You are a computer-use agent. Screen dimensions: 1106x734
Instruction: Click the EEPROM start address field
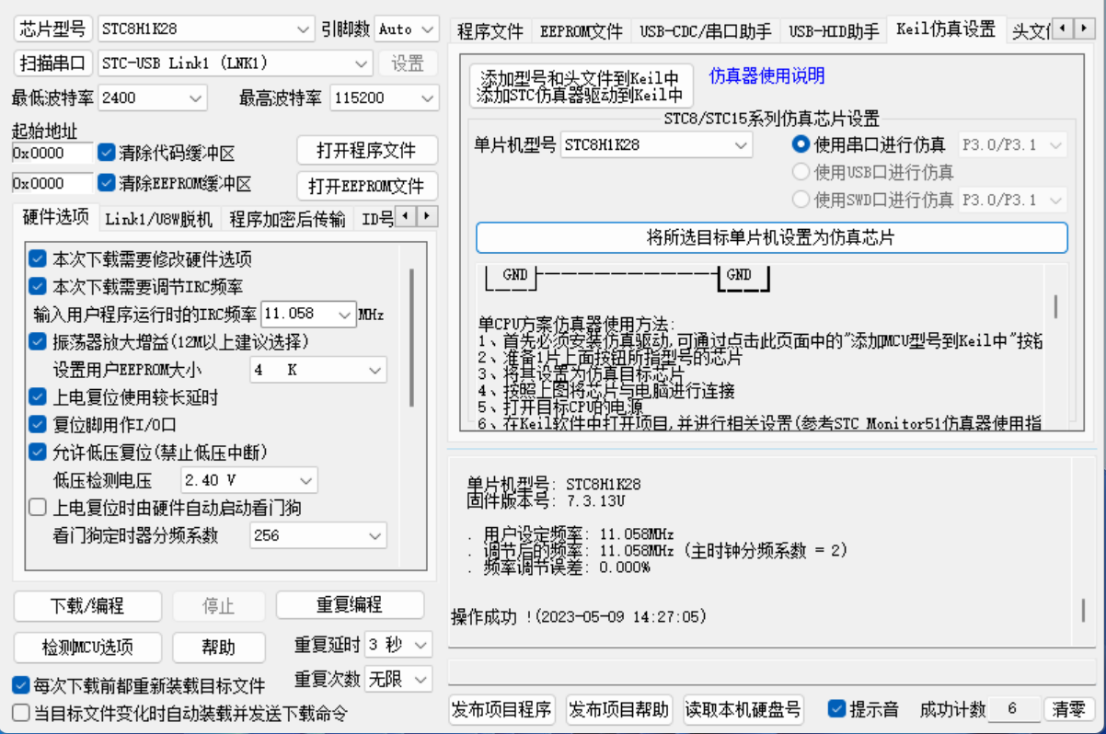[52, 183]
